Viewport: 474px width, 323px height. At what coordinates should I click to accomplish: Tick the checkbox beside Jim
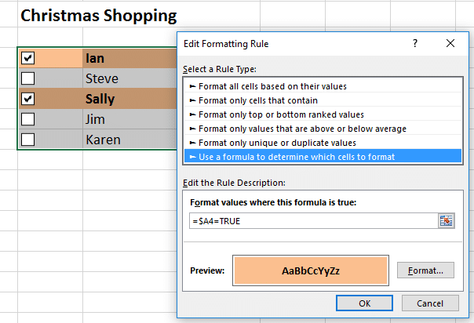pos(28,119)
